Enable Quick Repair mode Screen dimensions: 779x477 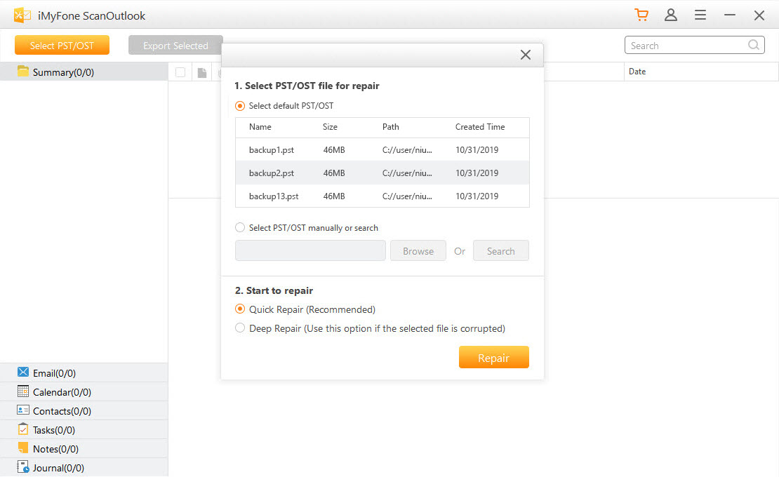(x=239, y=309)
